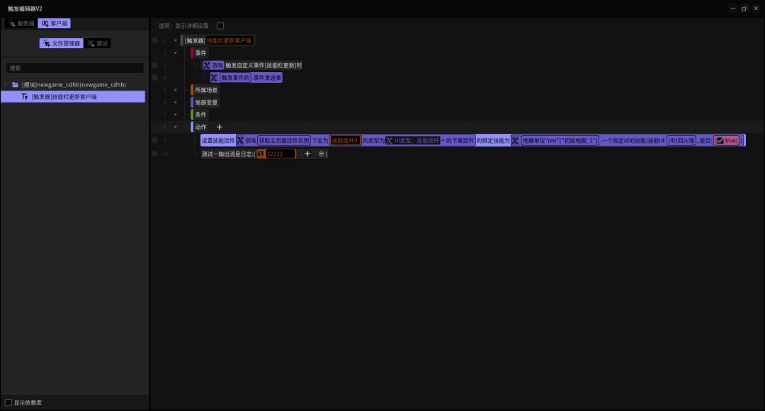Click the 客户端 tab icon

click(45, 23)
